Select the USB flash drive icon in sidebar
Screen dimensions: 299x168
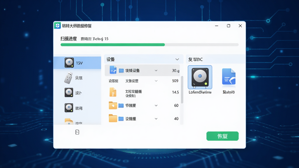pyautogui.click(x=68, y=78)
